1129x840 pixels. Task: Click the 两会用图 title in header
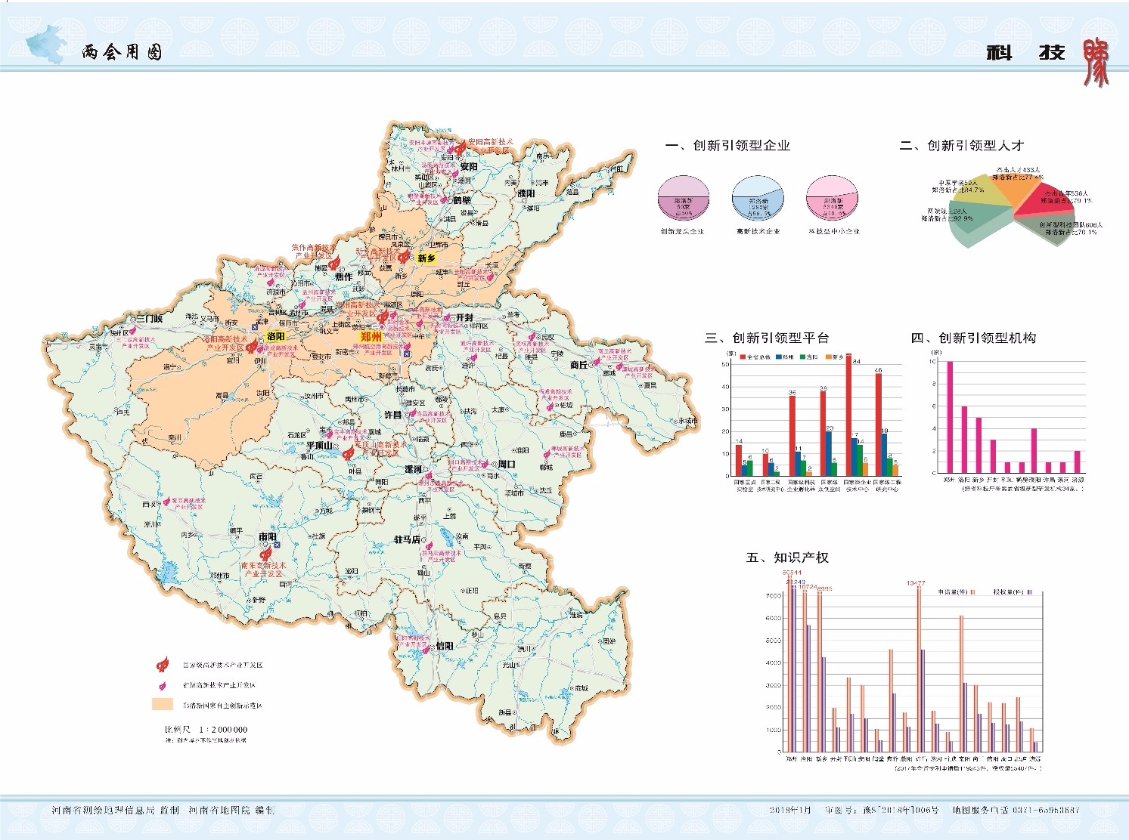click(122, 52)
